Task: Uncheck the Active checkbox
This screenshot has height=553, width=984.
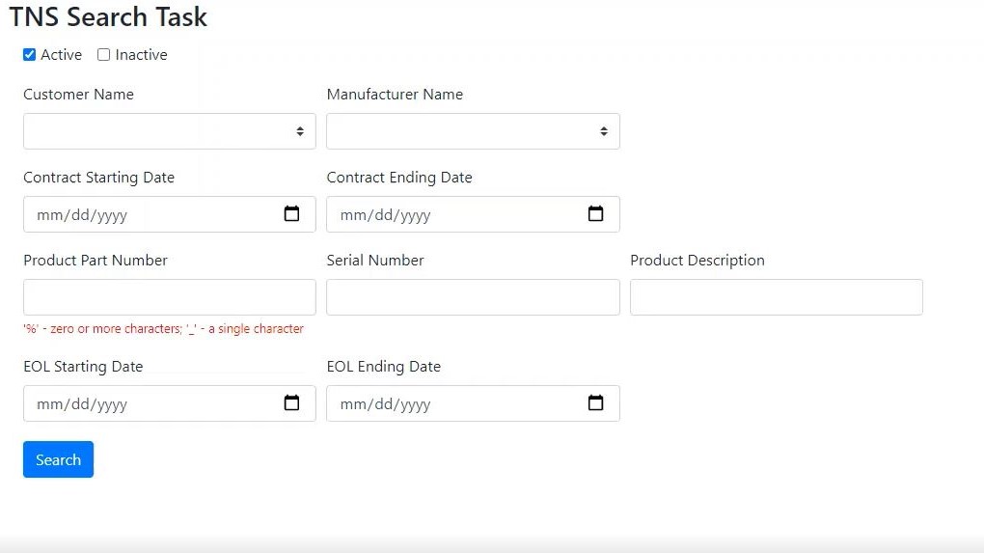Action: [30, 55]
